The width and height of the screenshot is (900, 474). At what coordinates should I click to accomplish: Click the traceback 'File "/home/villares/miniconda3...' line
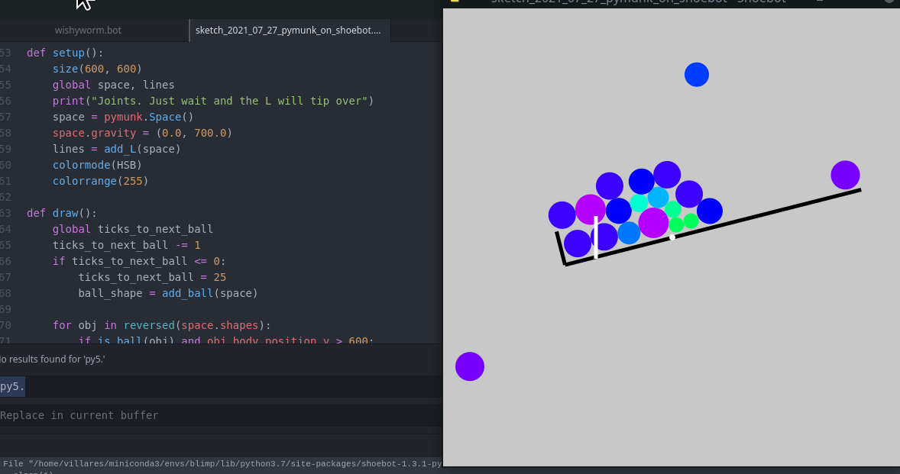[222, 463]
